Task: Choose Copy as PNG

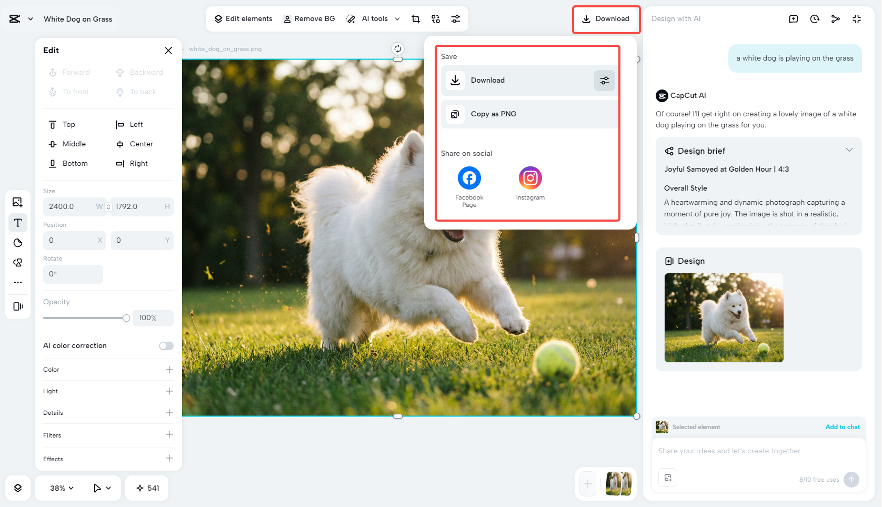Action: click(529, 114)
